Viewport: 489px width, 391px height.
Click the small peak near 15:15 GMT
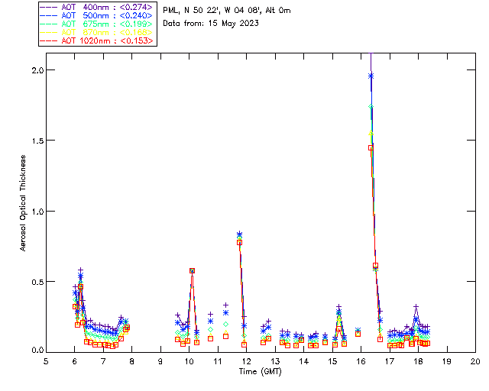(x=339, y=308)
